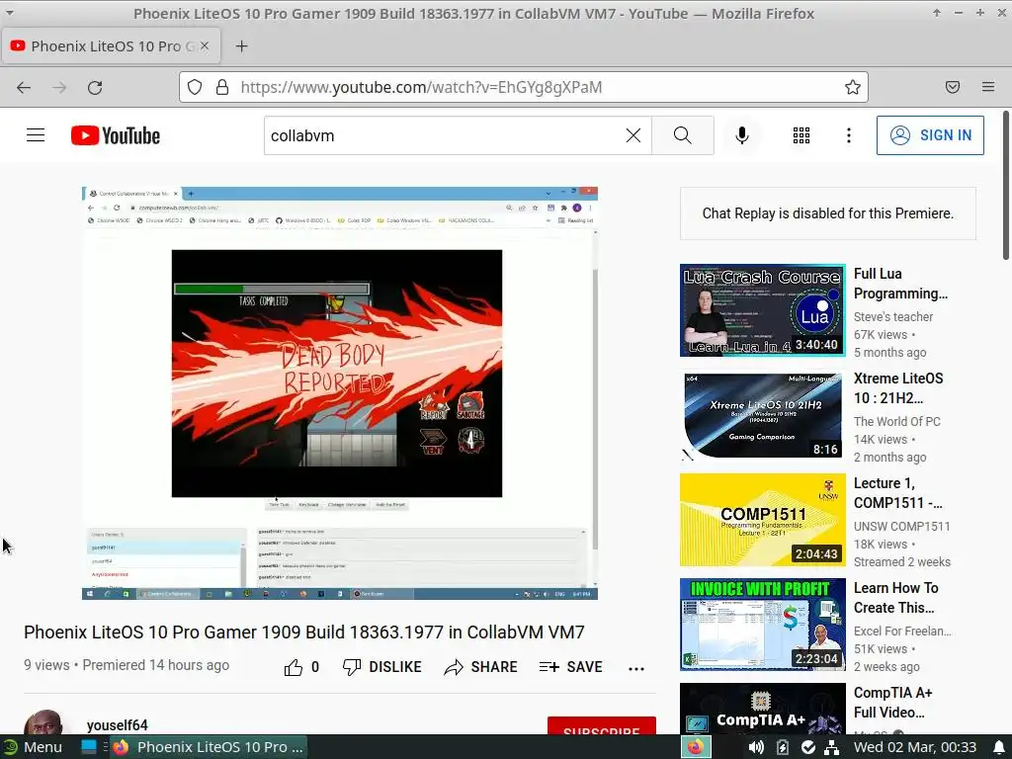This screenshot has width=1012, height=759.
Task: Open Xtreme LiteOS 10 : 21H2 title
Action: [x=898, y=387]
